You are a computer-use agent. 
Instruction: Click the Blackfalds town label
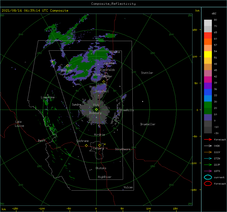click(x=107, y=70)
